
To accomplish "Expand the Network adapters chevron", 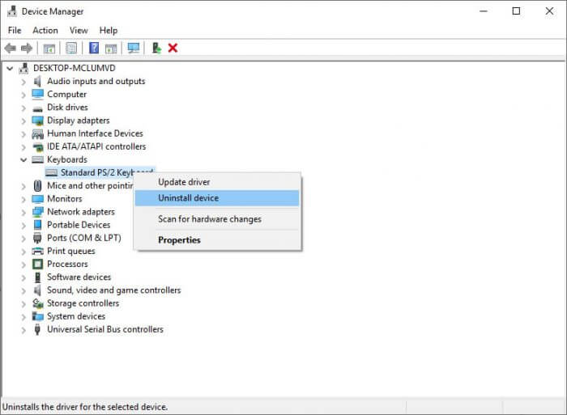I will click(23, 213).
